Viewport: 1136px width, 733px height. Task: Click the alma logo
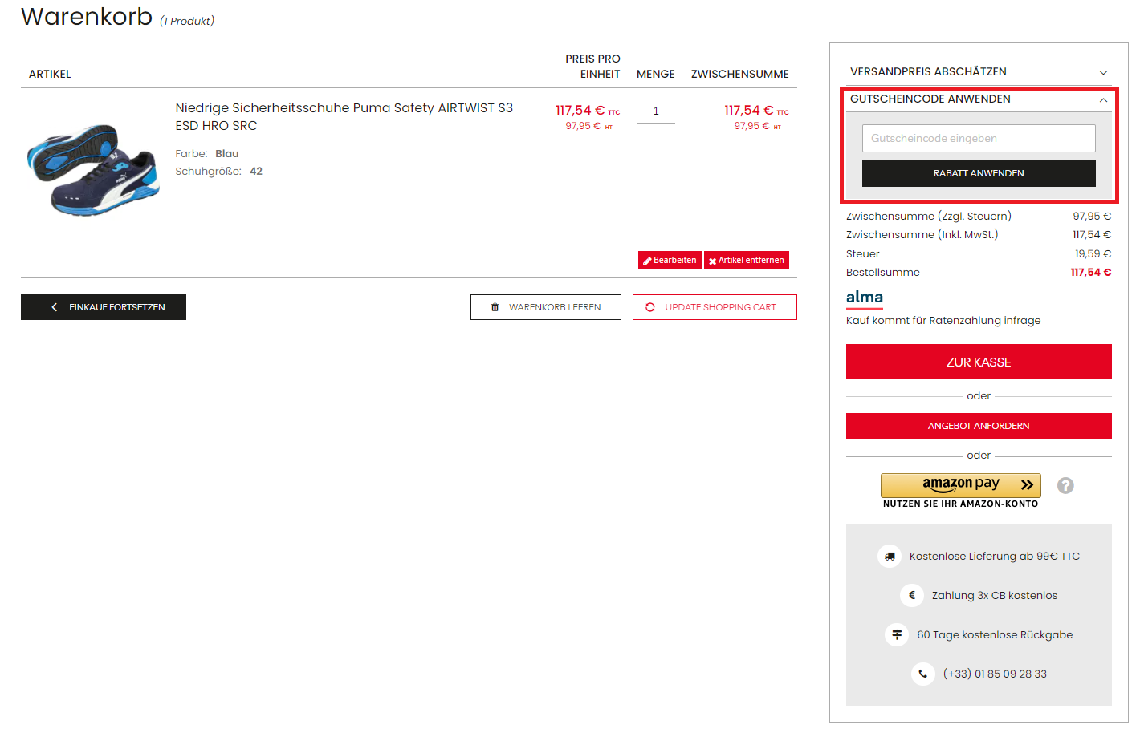[x=865, y=298]
